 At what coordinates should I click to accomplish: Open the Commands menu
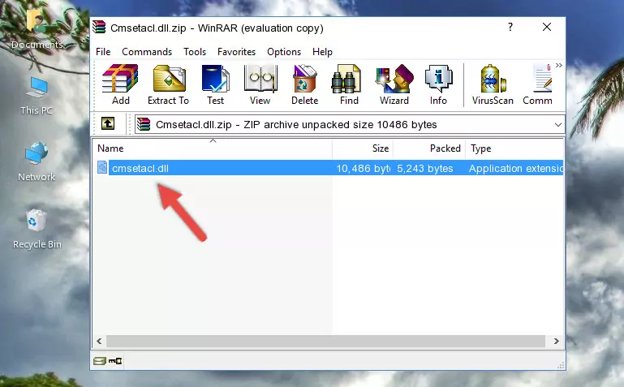pyautogui.click(x=147, y=52)
